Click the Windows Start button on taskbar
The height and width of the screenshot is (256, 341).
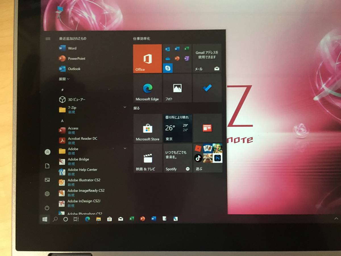click(x=45, y=219)
